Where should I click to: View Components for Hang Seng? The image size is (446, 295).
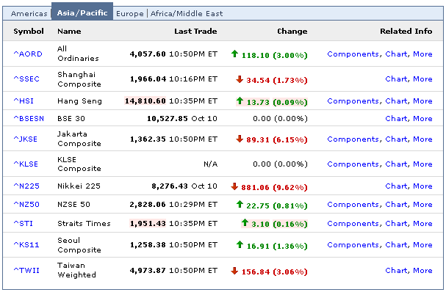pyautogui.click(x=353, y=101)
